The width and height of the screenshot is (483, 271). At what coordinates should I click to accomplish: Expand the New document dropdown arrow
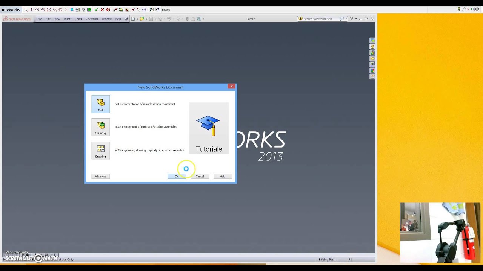coord(137,19)
